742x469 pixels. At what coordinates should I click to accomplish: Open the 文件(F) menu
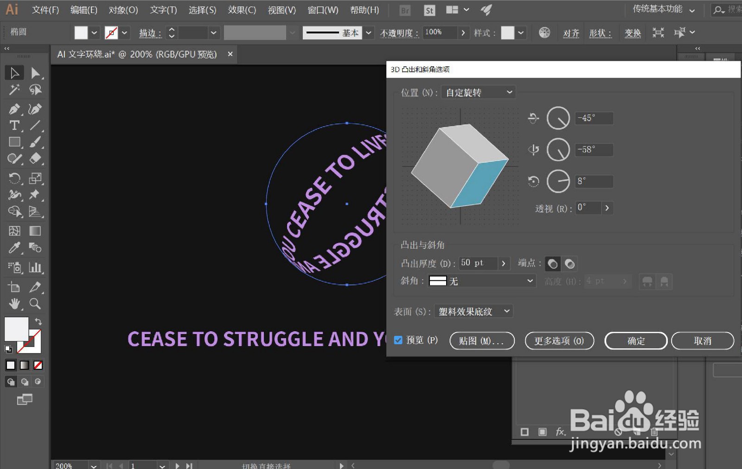click(45, 10)
